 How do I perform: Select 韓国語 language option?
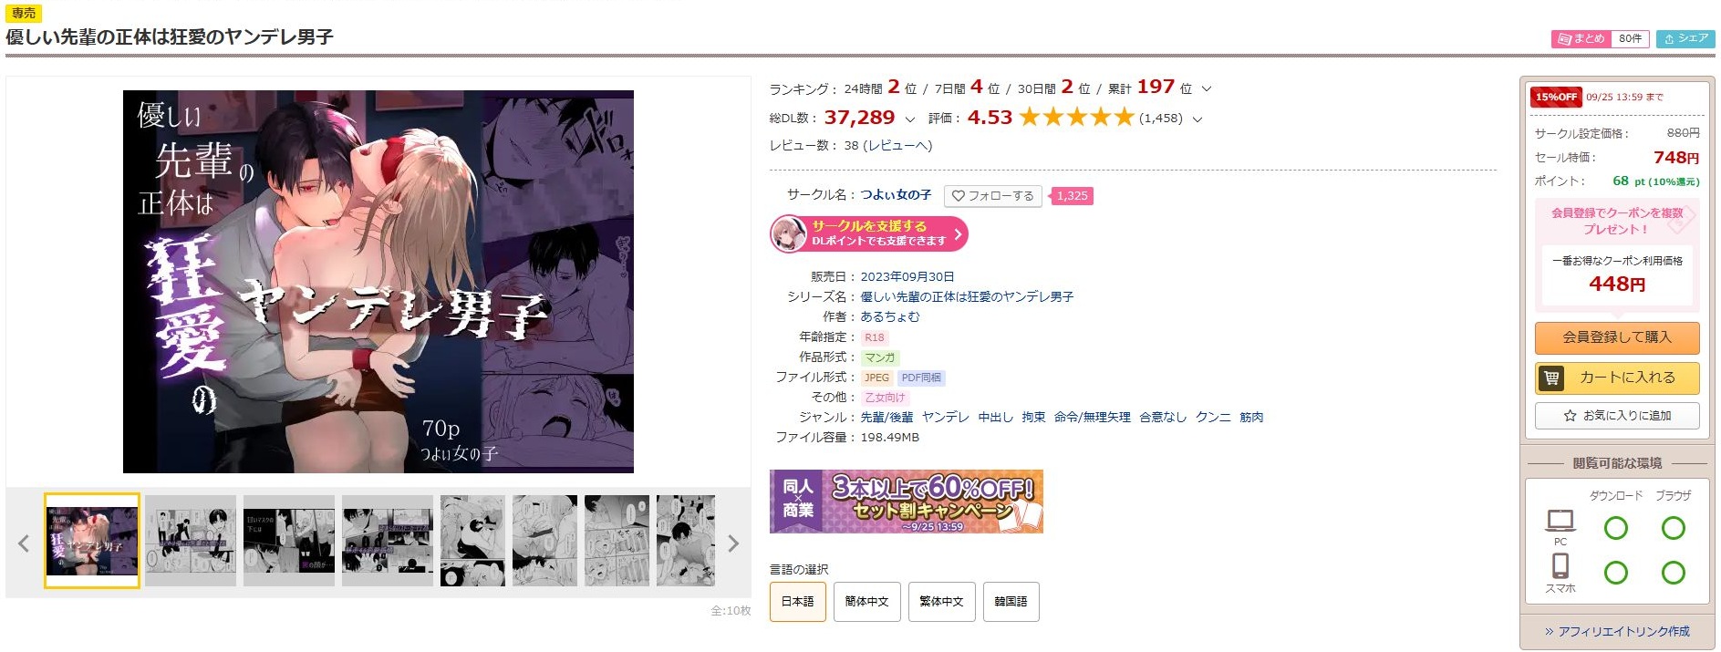coord(1011,602)
